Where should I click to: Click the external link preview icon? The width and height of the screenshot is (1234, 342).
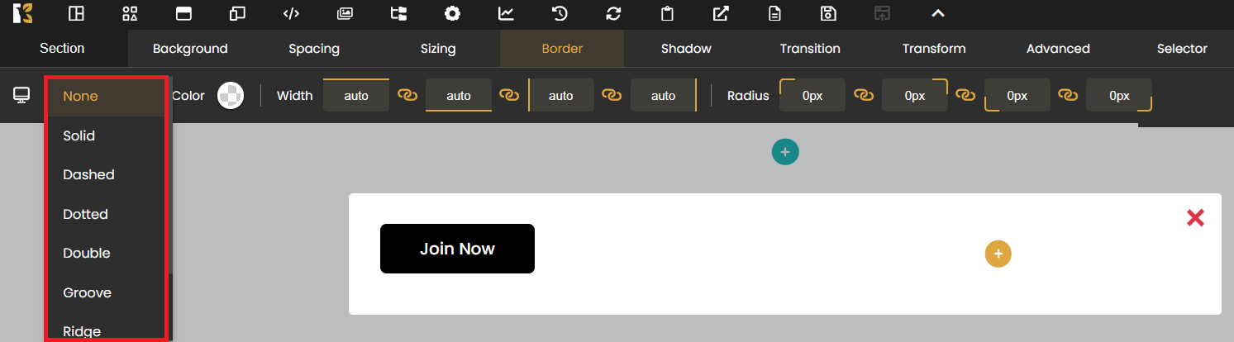coord(721,13)
